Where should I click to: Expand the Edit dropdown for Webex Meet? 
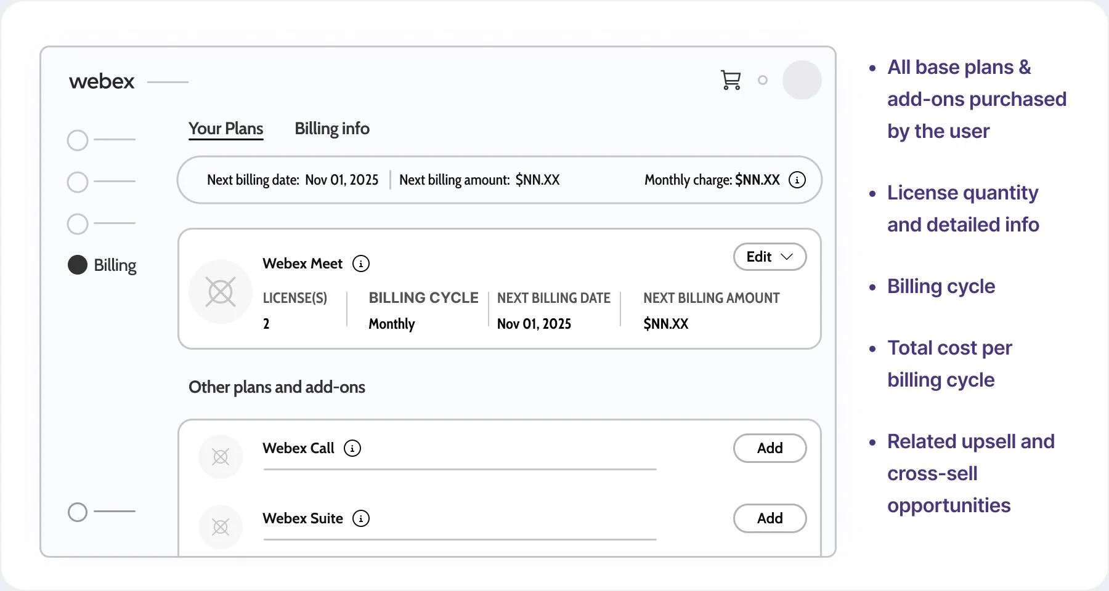pos(770,257)
